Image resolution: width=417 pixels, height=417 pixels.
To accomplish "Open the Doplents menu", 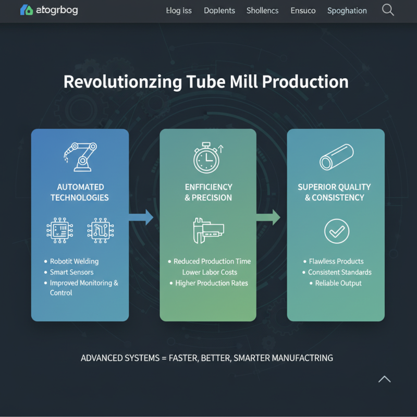I will click(219, 10).
